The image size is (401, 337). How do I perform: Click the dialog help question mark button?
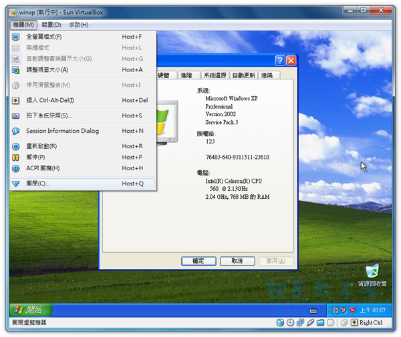point(280,61)
